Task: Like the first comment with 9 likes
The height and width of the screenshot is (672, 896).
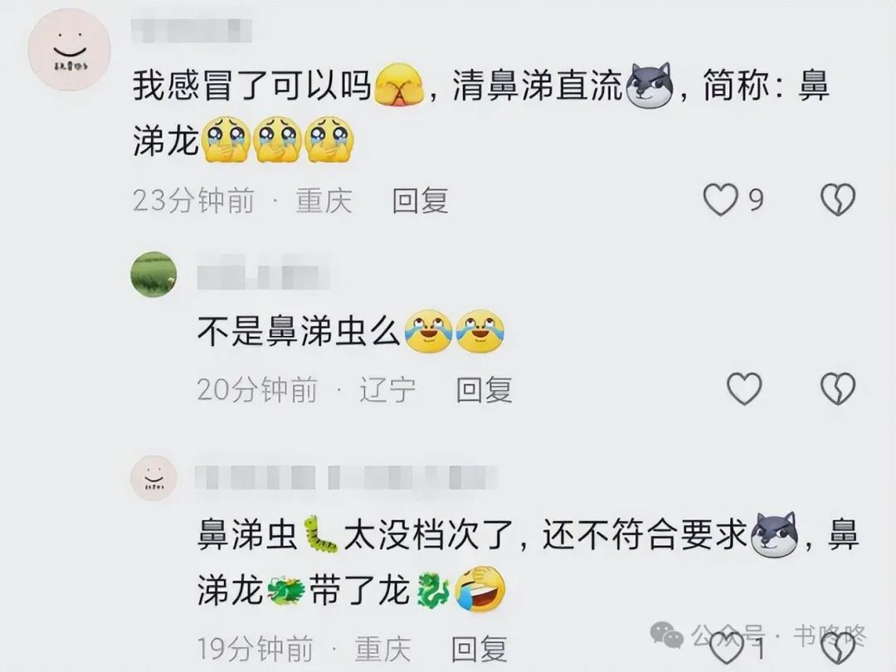Action: click(720, 200)
